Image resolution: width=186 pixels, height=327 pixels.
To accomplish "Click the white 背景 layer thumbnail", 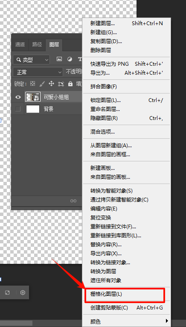I will [x=33, y=109].
